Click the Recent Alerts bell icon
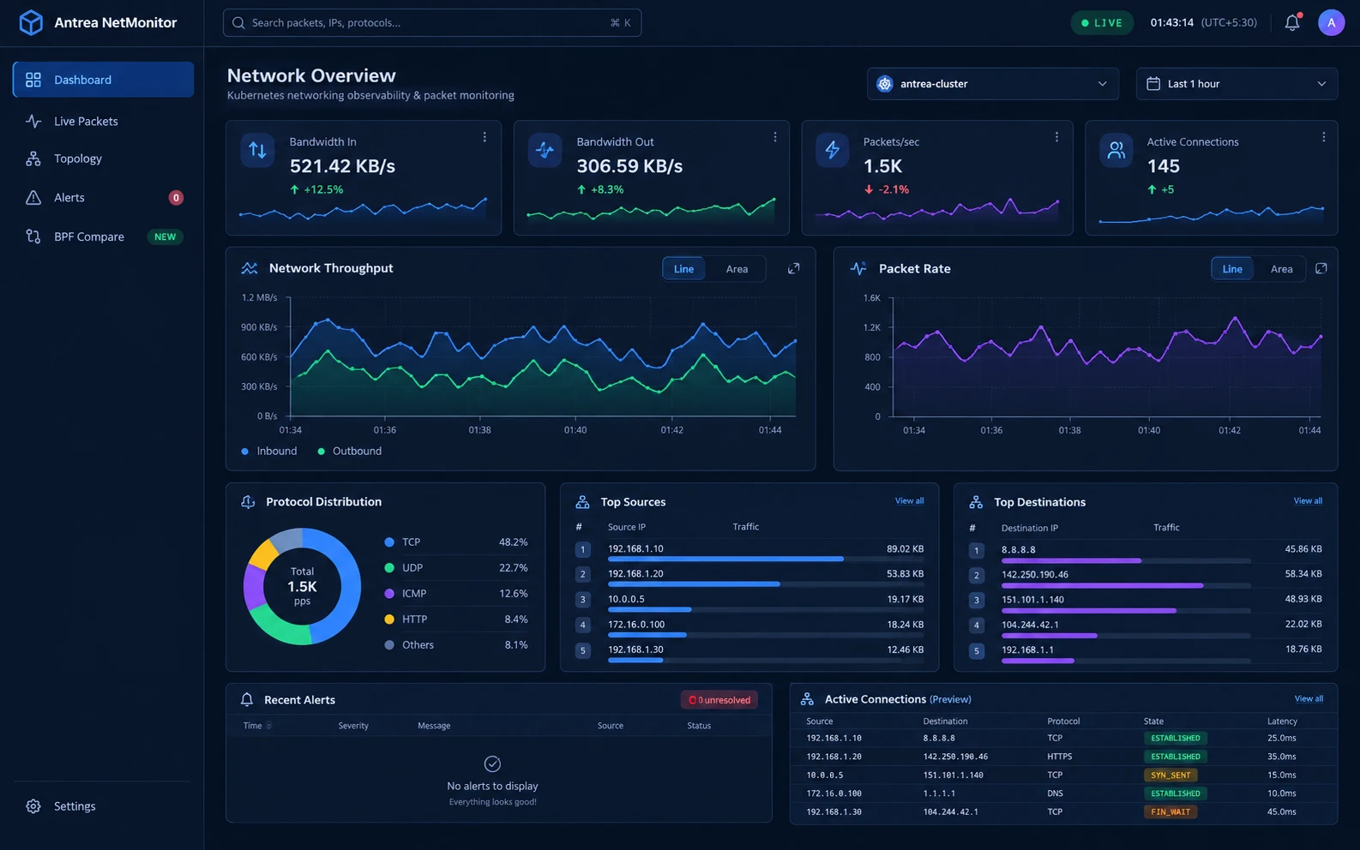The height and width of the screenshot is (850, 1360). click(x=247, y=699)
